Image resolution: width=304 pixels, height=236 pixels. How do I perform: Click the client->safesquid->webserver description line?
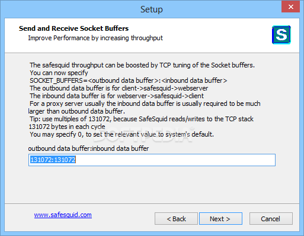tap(119, 88)
